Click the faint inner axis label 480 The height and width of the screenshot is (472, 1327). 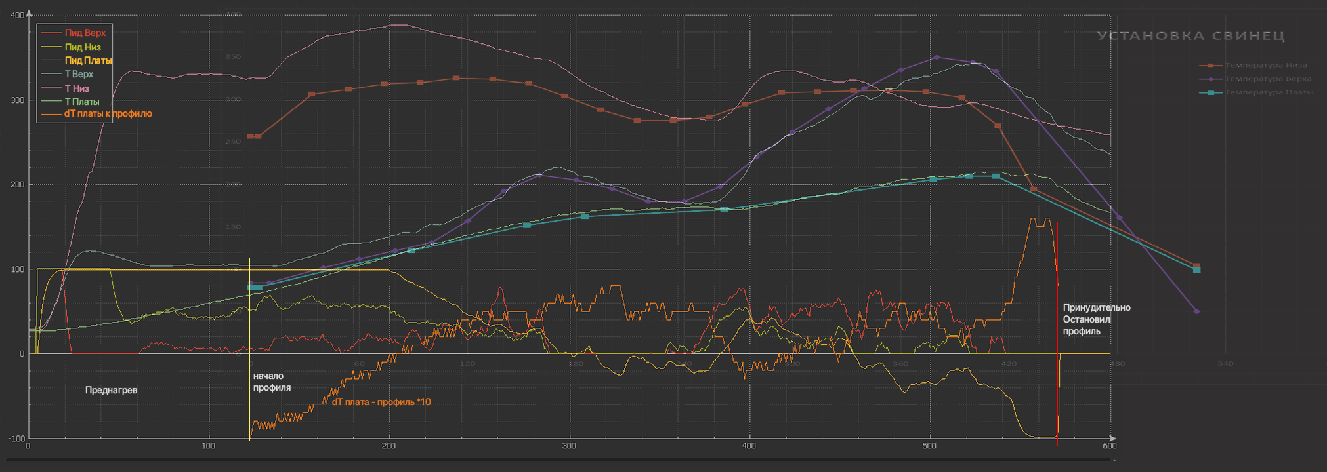coord(1117,363)
